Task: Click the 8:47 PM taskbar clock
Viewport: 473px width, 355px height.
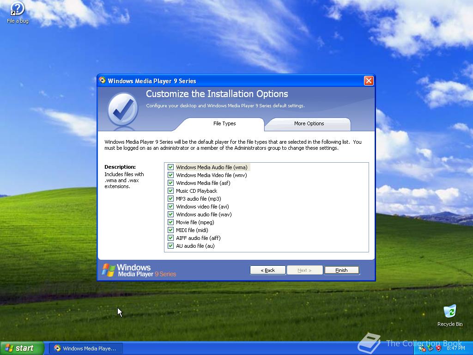Action: pyautogui.click(x=455, y=349)
